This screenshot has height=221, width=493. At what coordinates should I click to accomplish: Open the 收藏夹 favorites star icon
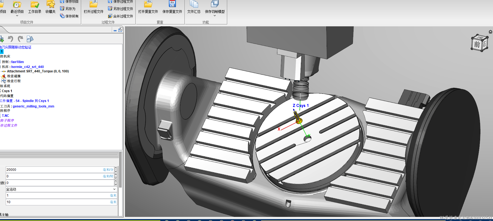coord(51,4)
